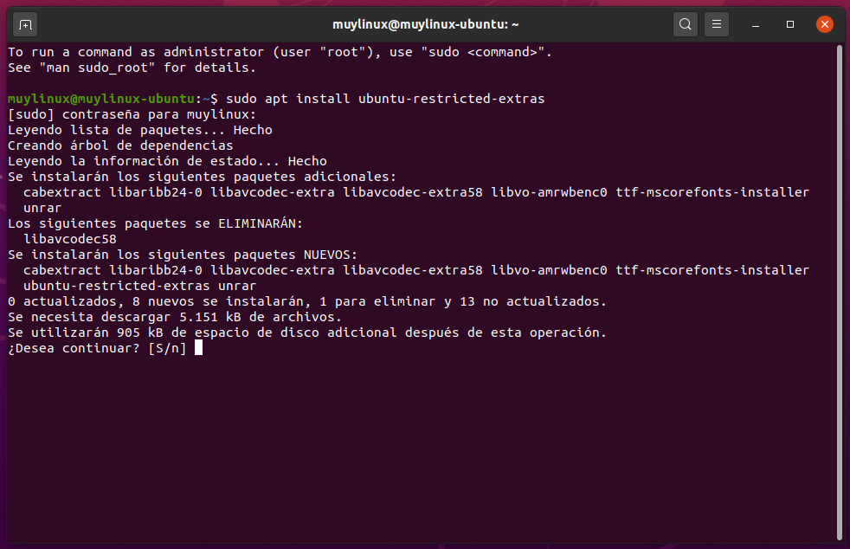Click "Se utilizarán 905 kB" line
The width and height of the screenshot is (850, 549).
306,333
